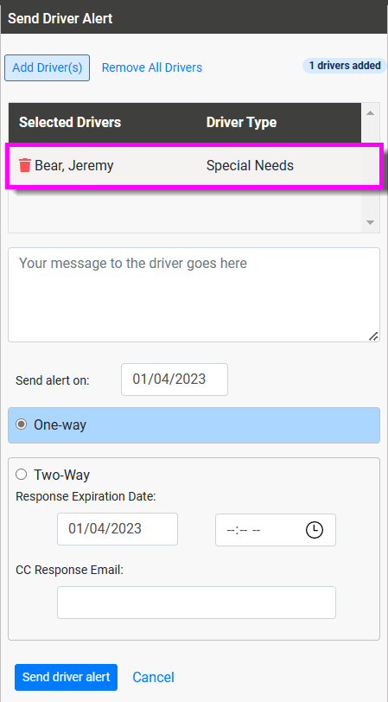Click the driver list scroll down arrow
The height and width of the screenshot is (702, 388).
click(x=370, y=222)
